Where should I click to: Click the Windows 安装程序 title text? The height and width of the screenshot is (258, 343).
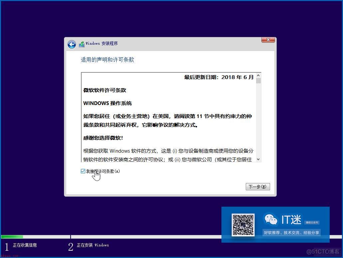click(x=102, y=43)
